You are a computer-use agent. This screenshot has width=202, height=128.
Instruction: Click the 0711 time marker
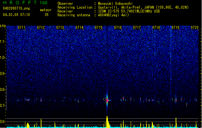(22, 28)
